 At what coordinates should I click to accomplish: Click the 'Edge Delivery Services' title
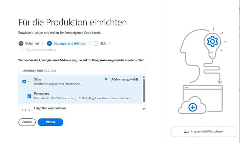50,108
